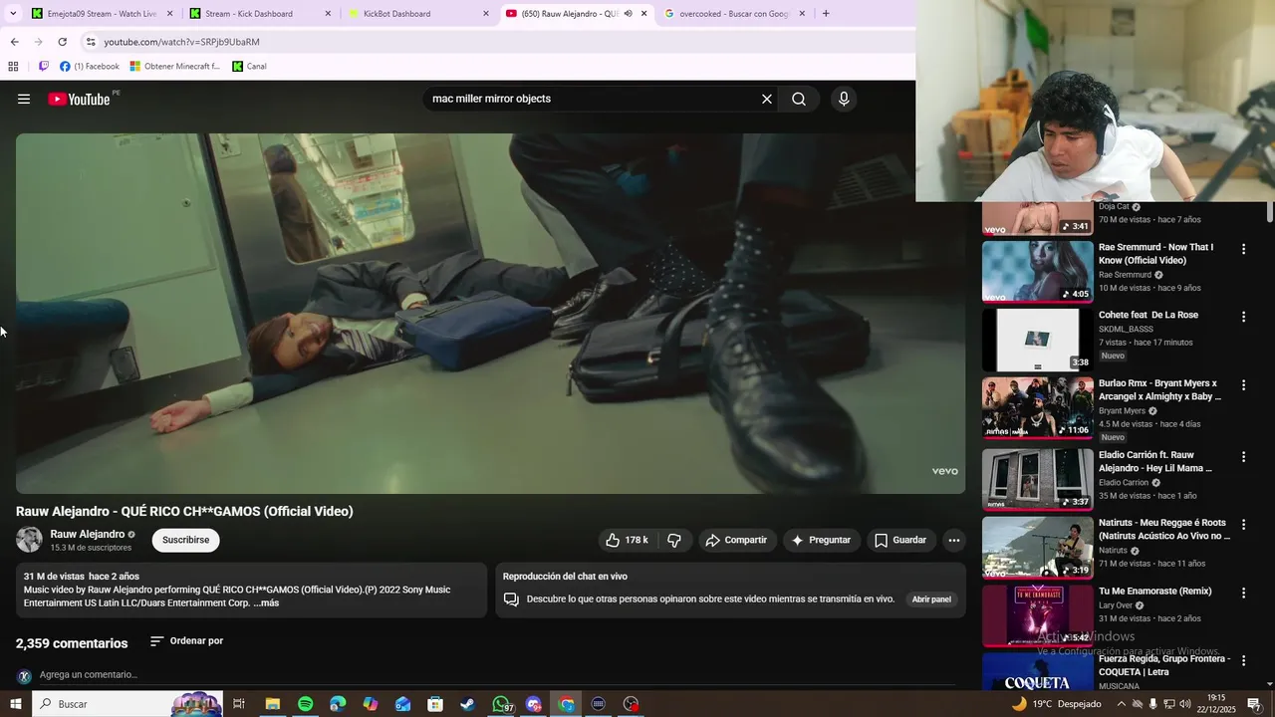
Task: Close the KickBot Dashboard tab
Action: pos(486,14)
